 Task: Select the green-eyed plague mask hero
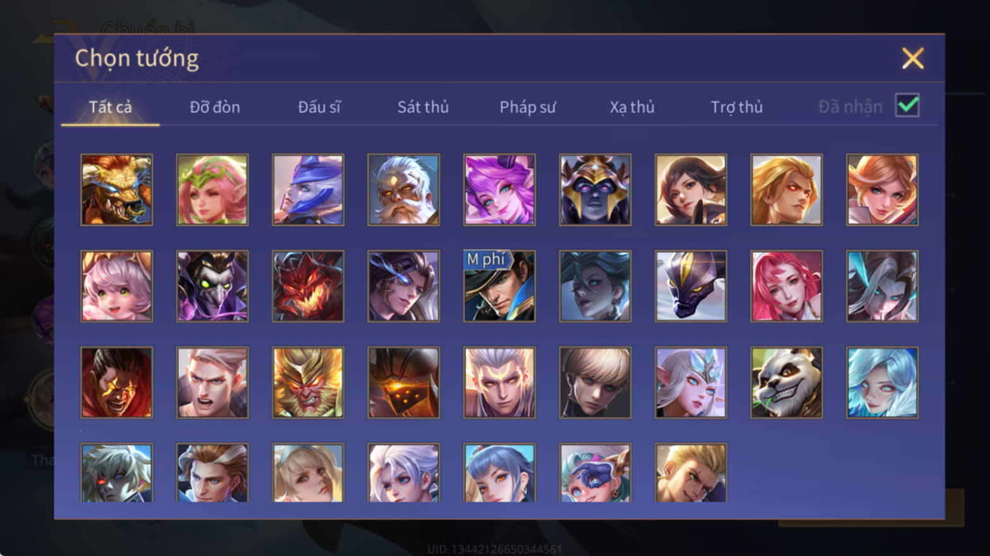(x=212, y=286)
